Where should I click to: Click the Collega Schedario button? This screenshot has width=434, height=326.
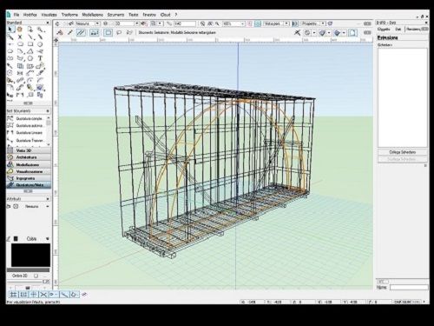click(x=402, y=152)
